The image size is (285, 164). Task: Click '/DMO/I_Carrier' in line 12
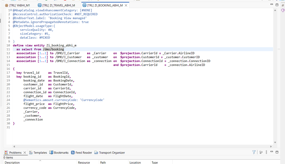coord(68,53)
